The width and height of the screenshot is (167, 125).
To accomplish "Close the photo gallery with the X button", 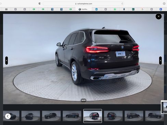I will pyautogui.click(x=158, y=16).
